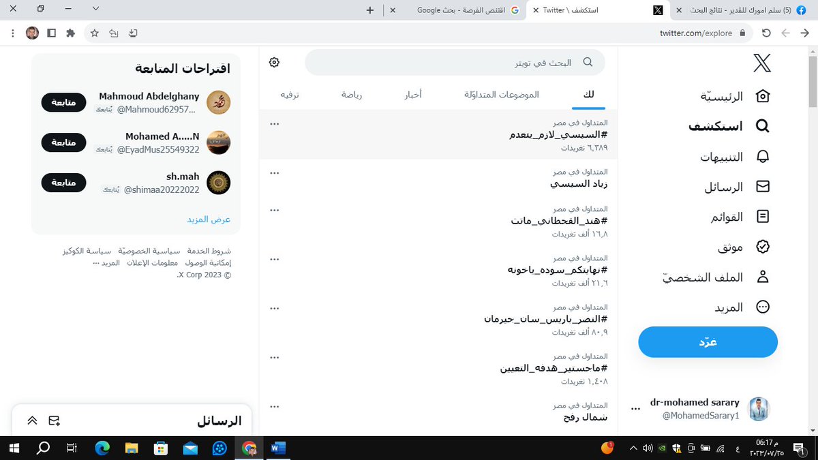Open more options for #النصر_باريس_سان_جيرمان trend

275,308
